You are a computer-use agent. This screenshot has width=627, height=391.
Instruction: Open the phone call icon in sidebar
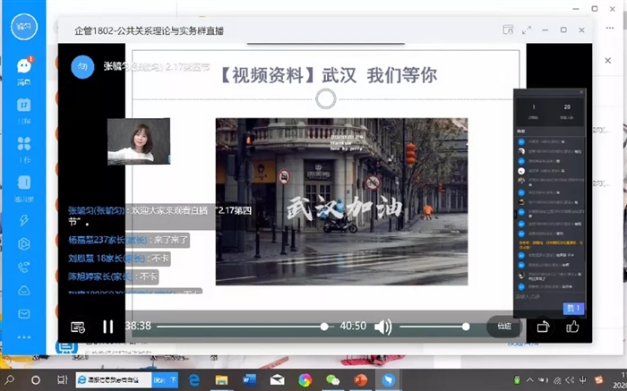(24, 266)
